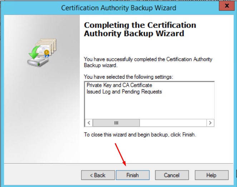
Task: Click the backup drive wizard icon
Action: 39,53
